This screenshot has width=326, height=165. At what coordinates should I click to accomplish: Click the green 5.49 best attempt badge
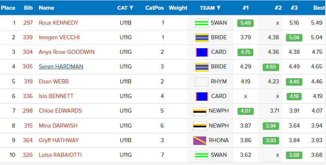point(245,23)
